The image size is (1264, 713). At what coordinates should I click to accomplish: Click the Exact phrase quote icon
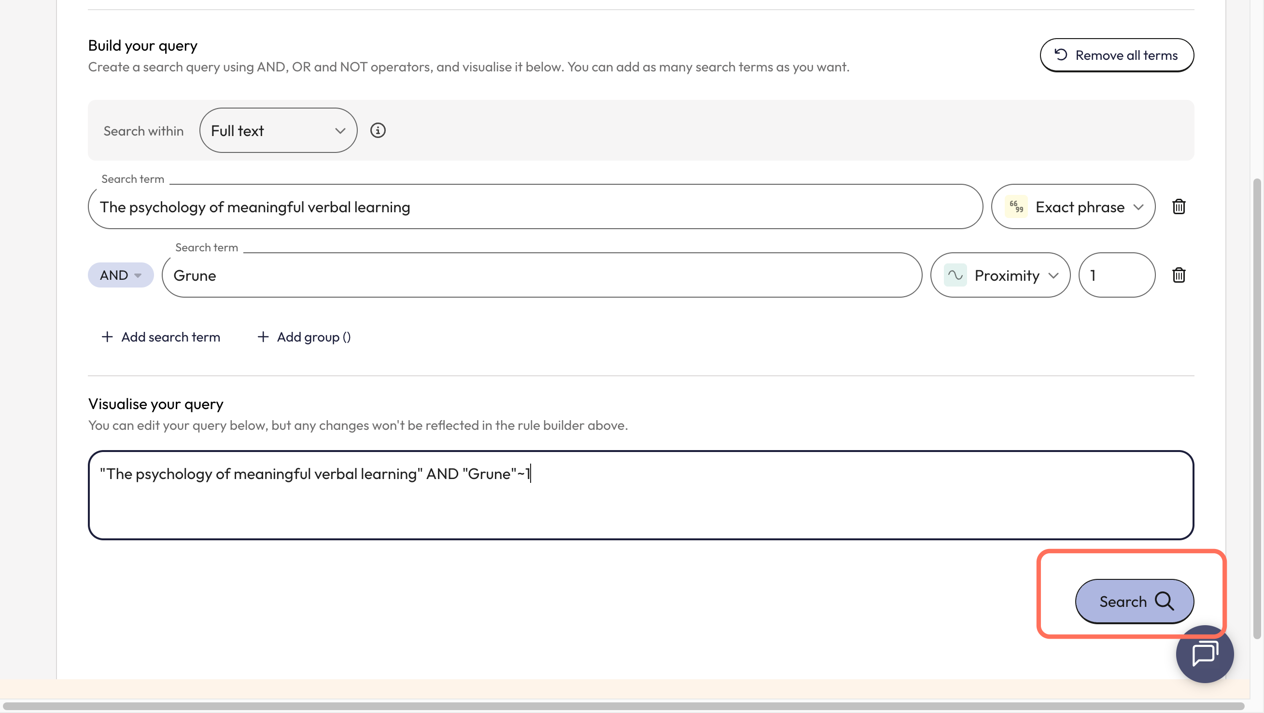(x=1016, y=206)
